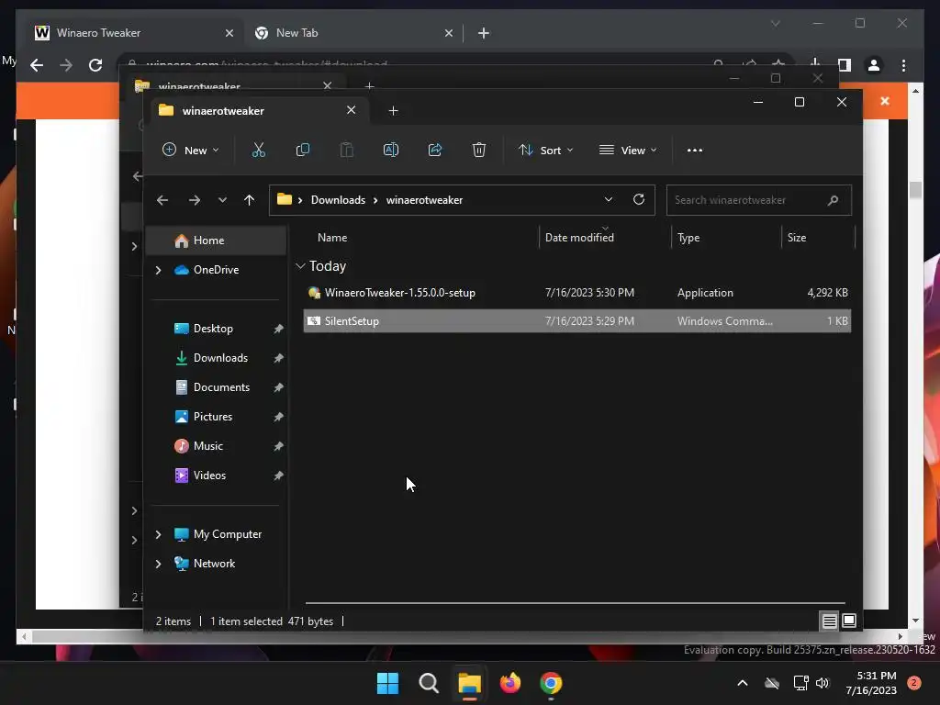Click winaerotweaker in the address bar breadcrumb
This screenshot has height=705, width=940.
[424, 200]
